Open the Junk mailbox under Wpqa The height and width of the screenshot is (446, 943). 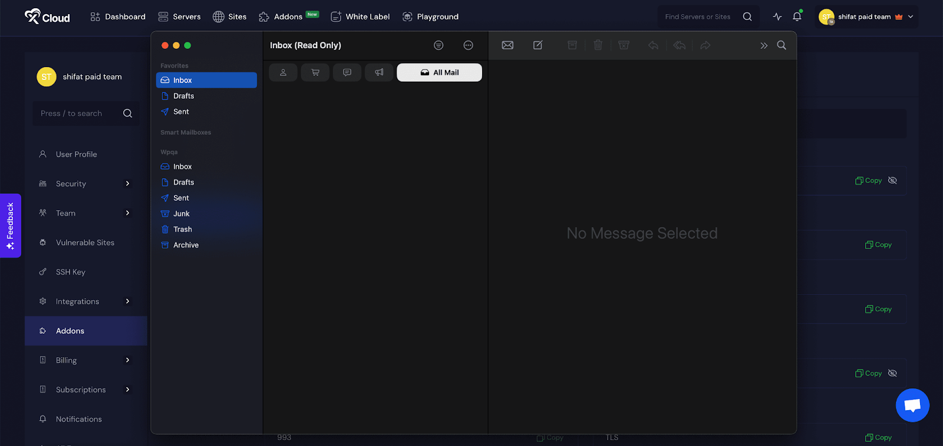point(181,214)
